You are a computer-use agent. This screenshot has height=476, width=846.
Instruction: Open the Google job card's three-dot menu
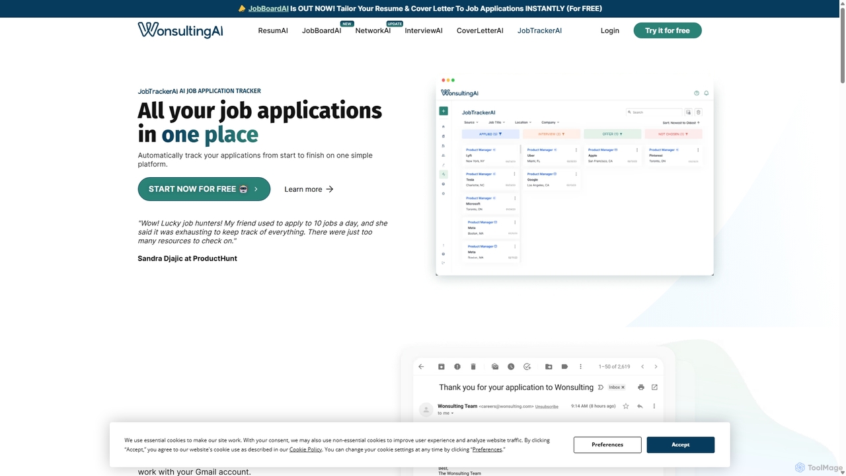[576, 174]
